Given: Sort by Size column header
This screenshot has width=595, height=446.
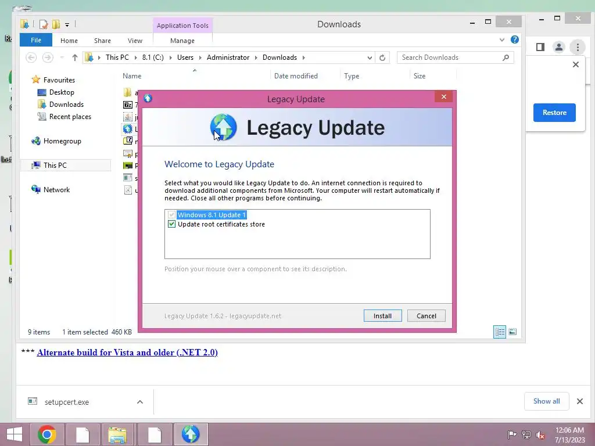Looking at the screenshot, I should pyautogui.click(x=420, y=76).
